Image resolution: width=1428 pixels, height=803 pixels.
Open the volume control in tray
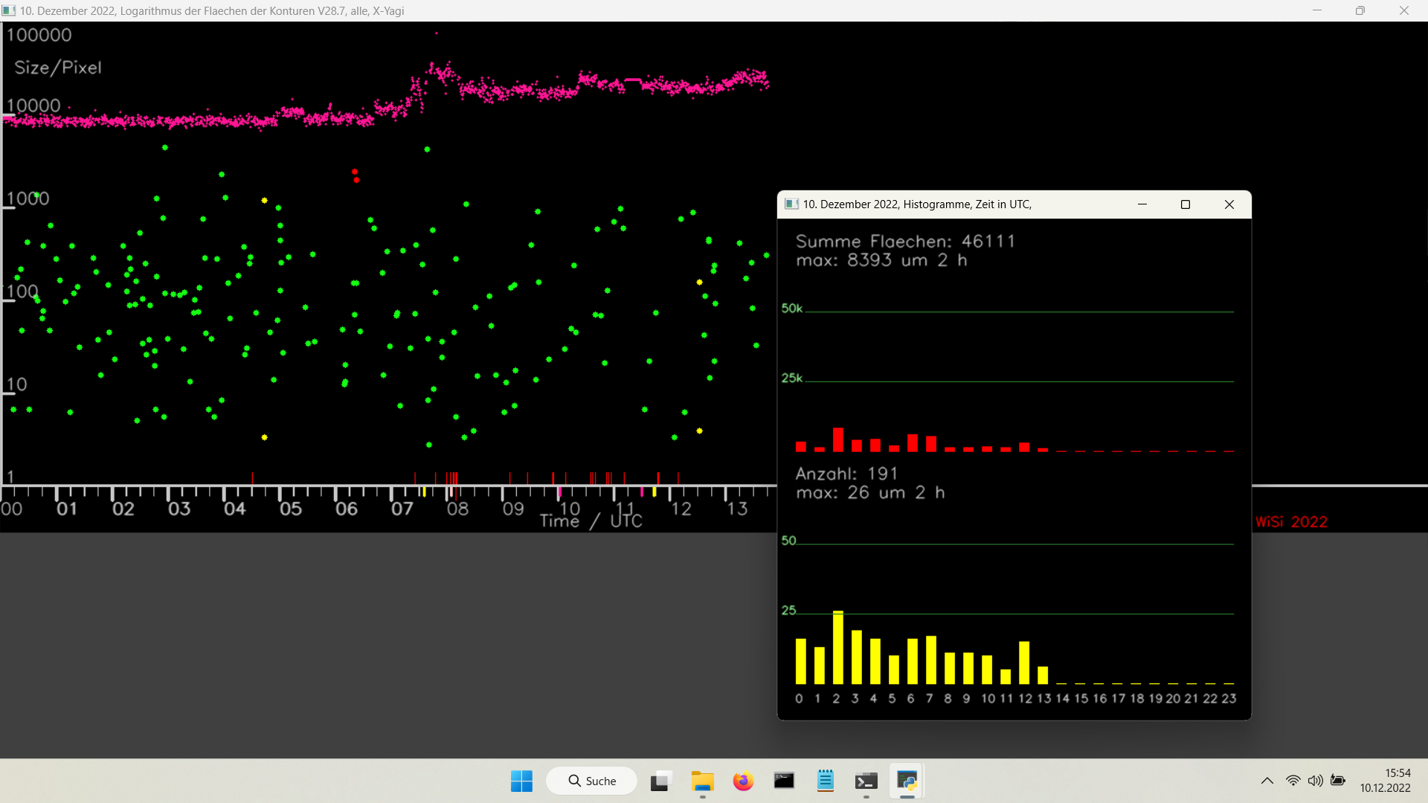pos(1316,781)
